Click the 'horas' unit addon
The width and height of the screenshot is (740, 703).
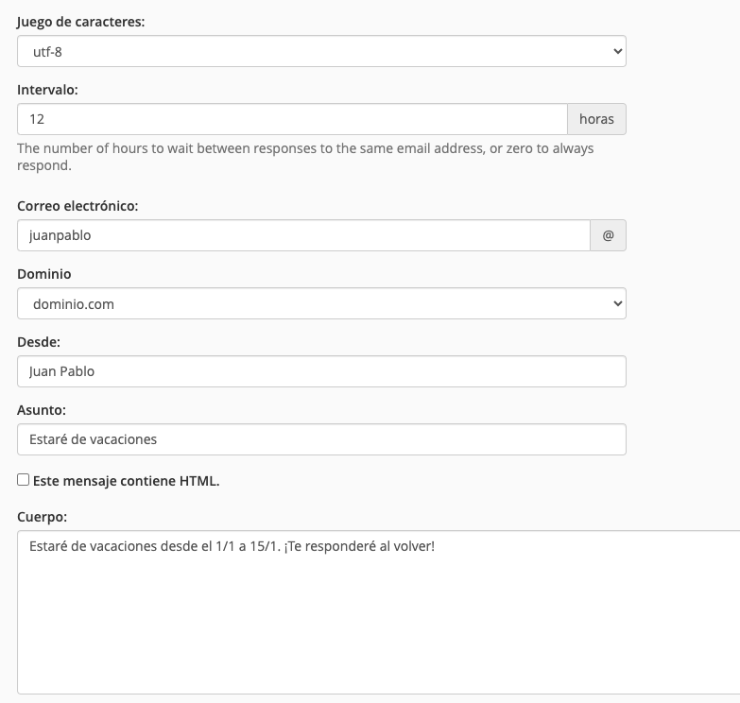[596, 119]
